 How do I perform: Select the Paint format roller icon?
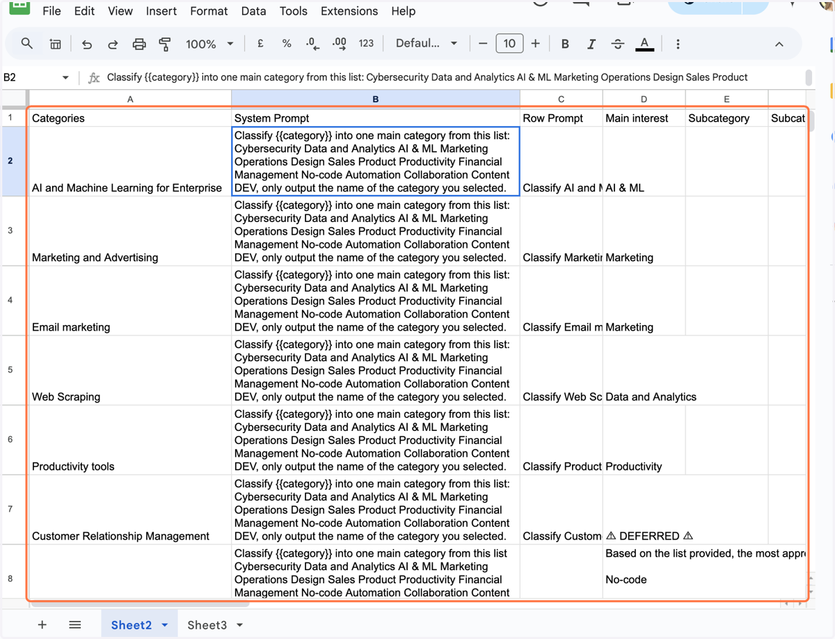165,44
